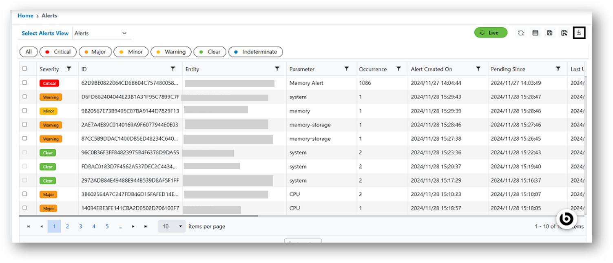Screen dimensions: 613x263
Task: Click the refresh icon beside Live
Action: point(521,33)
